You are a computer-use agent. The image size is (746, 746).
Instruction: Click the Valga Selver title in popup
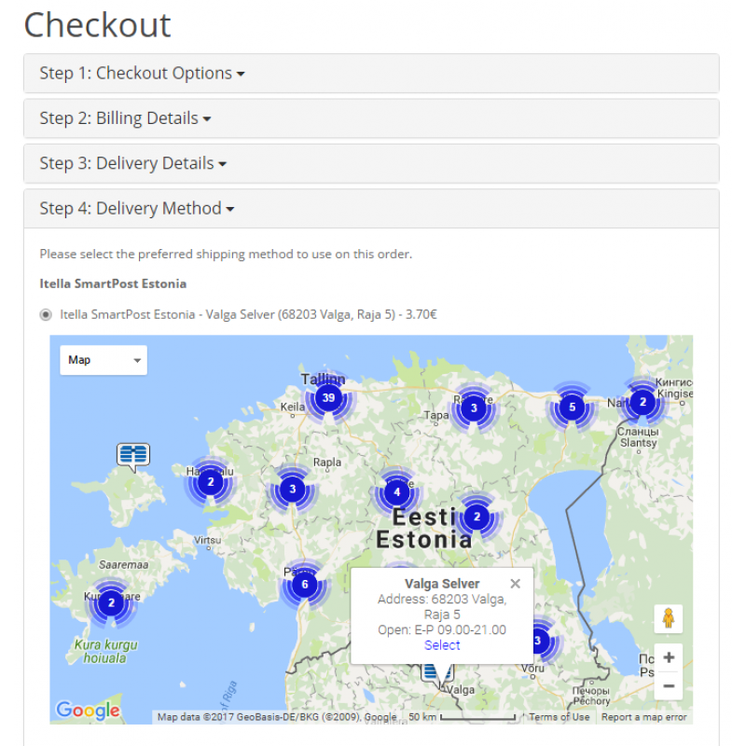(442, 584)
